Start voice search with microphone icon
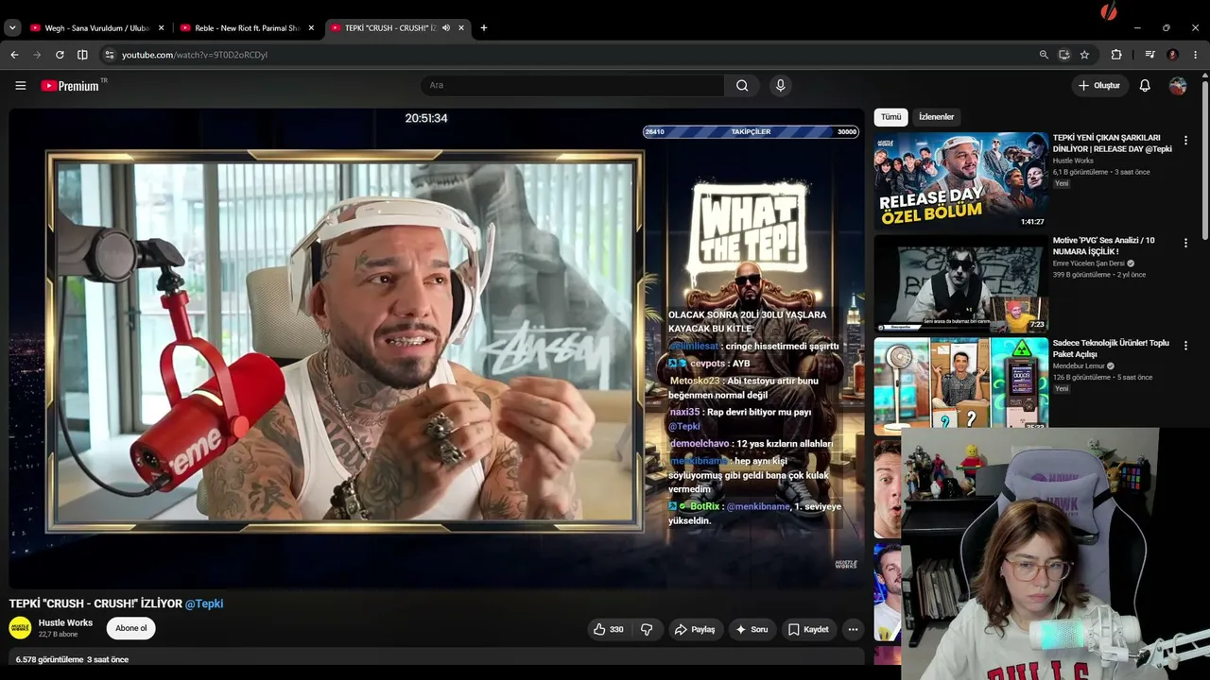Viewport: 1210px width, 680px height. click(780, 86)
